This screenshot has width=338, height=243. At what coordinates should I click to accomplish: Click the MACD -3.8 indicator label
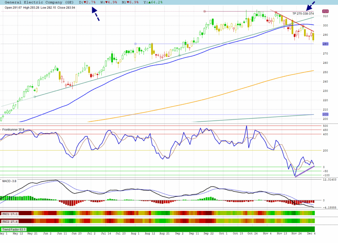point(10,181)
